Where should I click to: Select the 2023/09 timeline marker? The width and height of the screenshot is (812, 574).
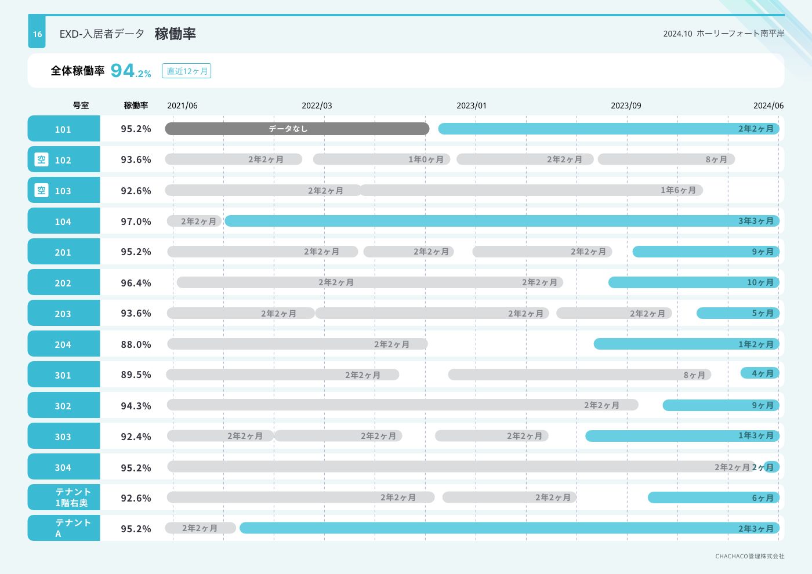pos(626,106)
